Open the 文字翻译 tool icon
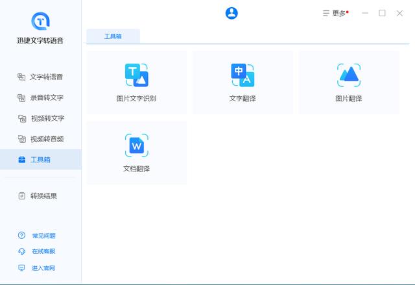The width and height of the screenshot is (415, 285). pos(243,75)
